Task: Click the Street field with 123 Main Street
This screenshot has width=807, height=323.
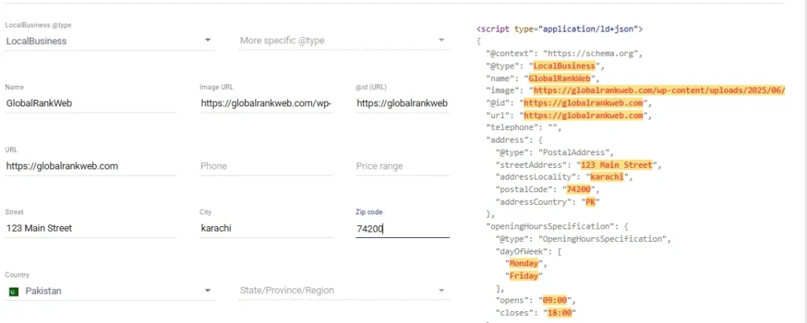Action: coord(91,228)
